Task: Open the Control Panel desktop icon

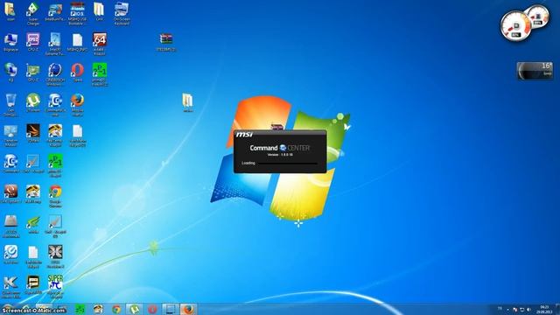Action: coord(10,136)
